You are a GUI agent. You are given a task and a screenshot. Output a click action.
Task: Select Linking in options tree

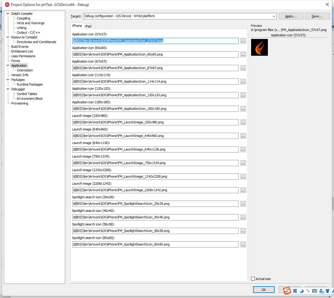click(x=22, y=28)
